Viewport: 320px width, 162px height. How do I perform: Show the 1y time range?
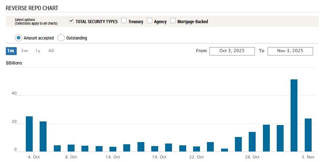click(x=38, y=51)
